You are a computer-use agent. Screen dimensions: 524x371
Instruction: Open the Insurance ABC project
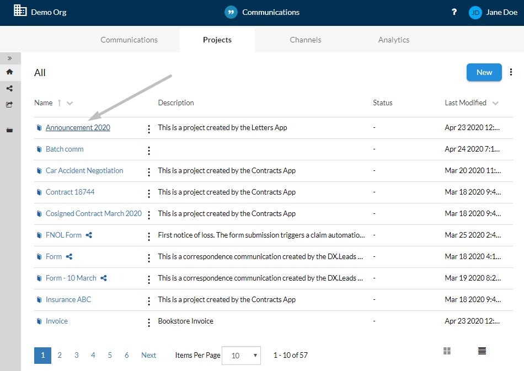pyautogui.click(x=68, y=299)
